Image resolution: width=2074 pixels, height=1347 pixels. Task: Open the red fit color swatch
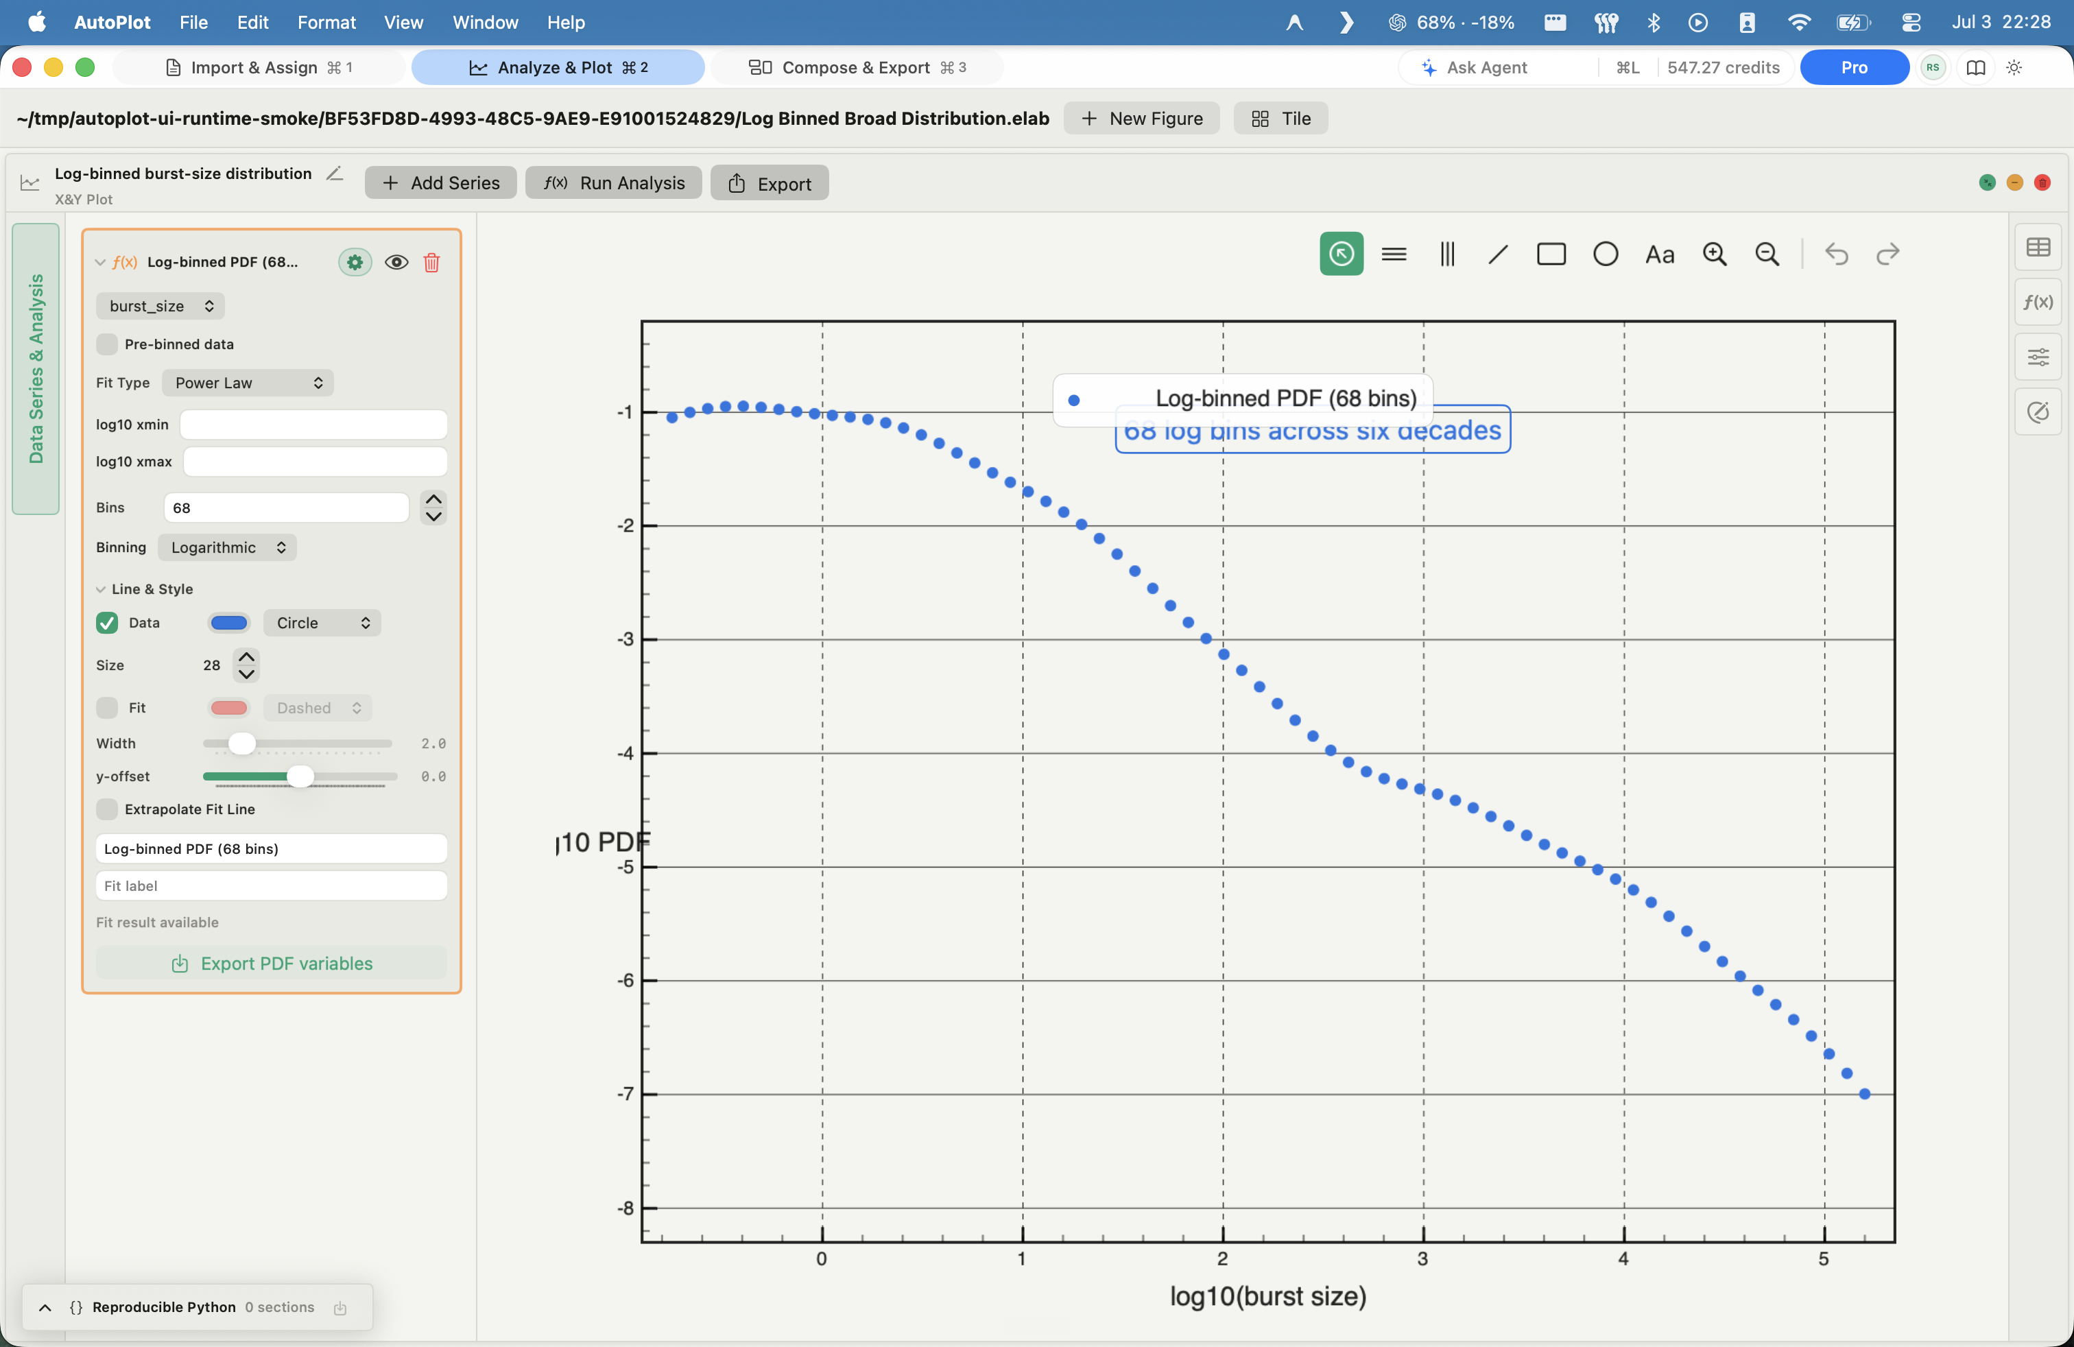[229, 708]
